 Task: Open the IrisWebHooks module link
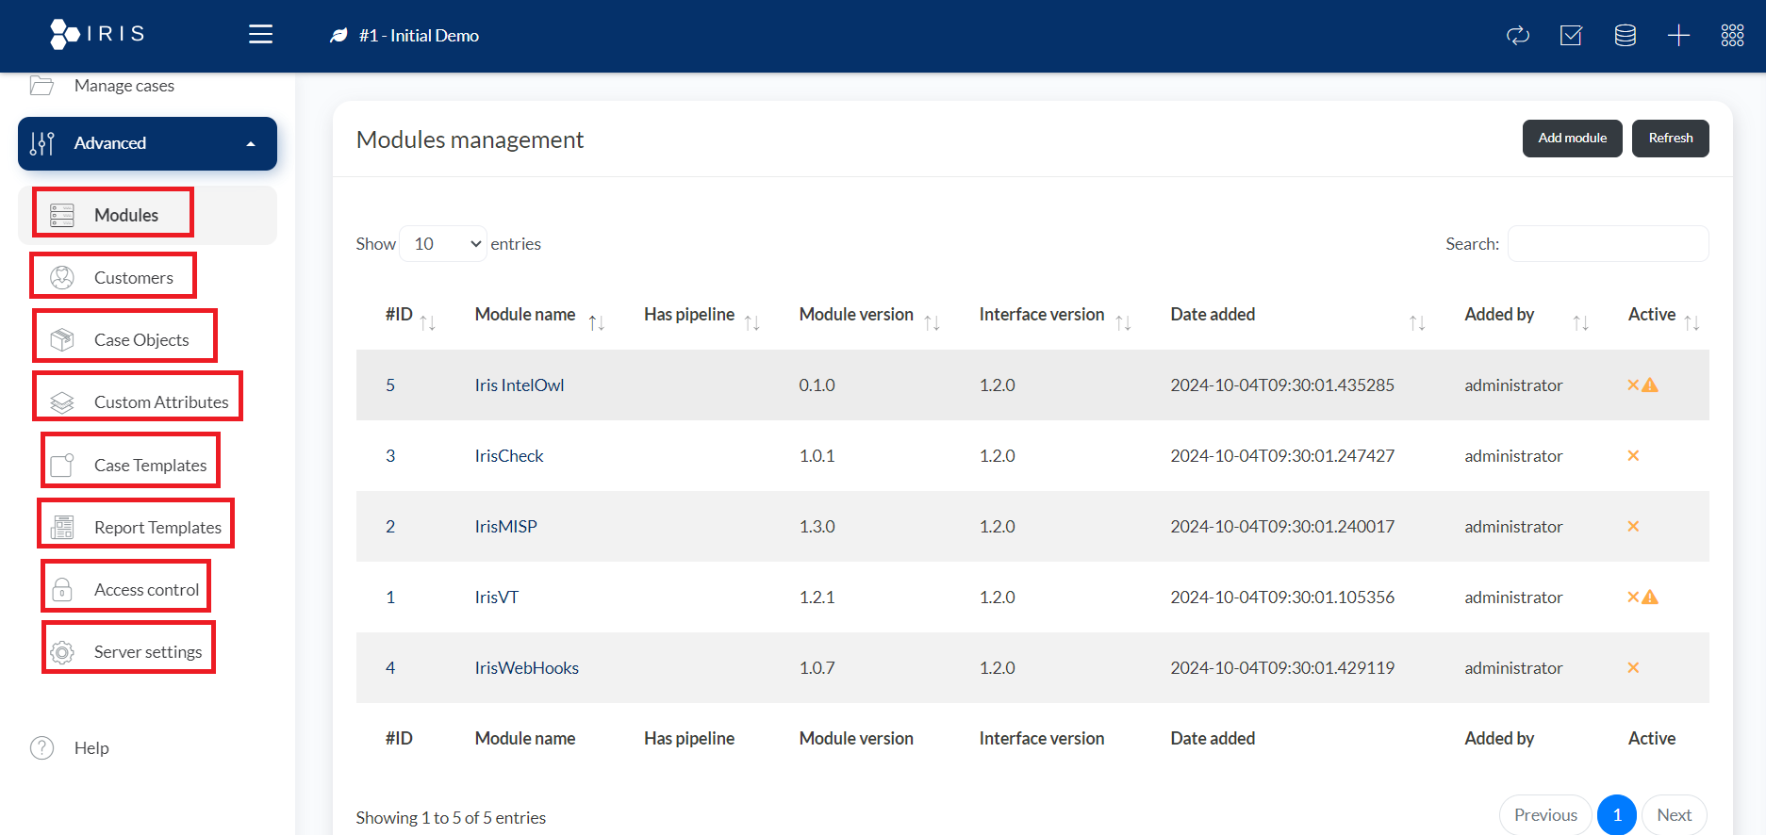527,668
